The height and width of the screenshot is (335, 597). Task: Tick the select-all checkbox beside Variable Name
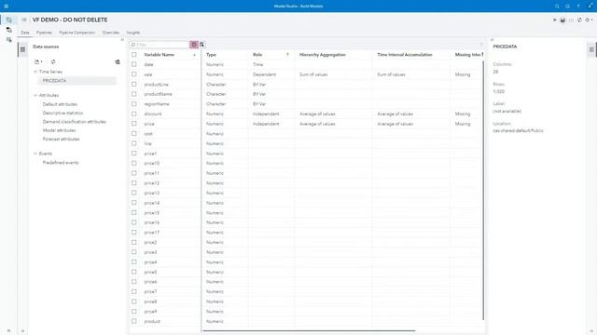[134, 55]
